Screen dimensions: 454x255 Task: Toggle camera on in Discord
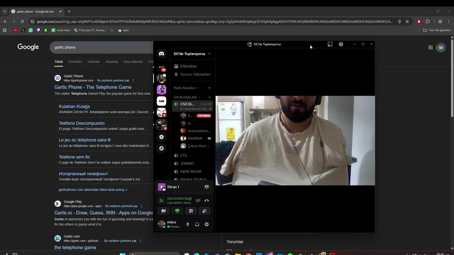click(164, 211)
